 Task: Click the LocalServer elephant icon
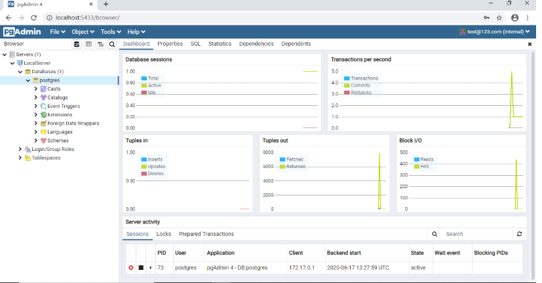click(x=20, y=63)
